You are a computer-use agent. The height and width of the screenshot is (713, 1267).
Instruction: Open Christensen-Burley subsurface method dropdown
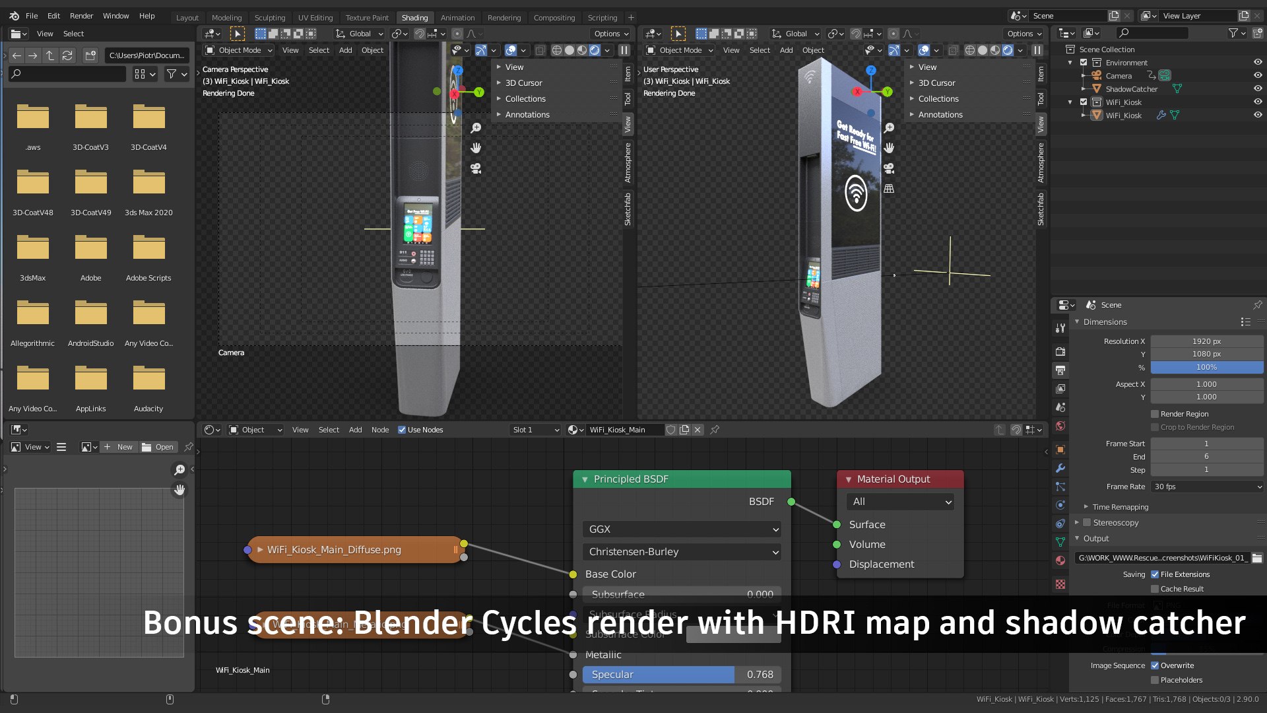(x=682, y=552)
